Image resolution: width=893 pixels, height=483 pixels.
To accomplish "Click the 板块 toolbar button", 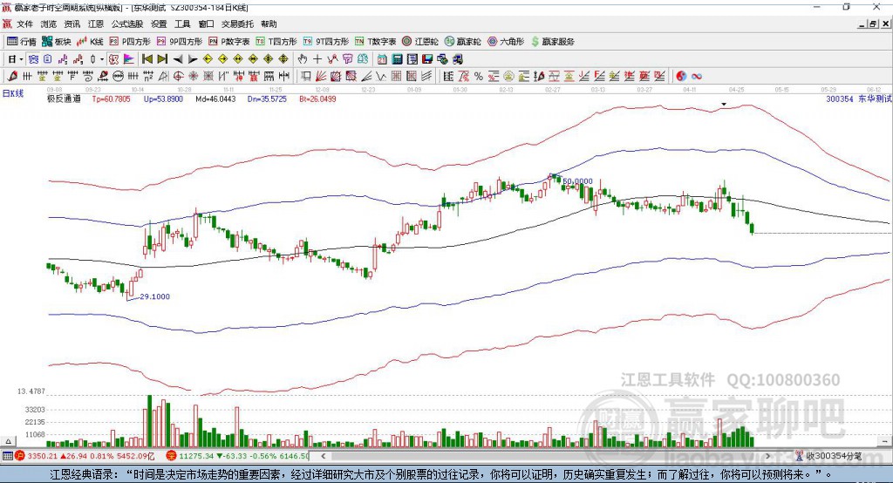I will point(57,42).
